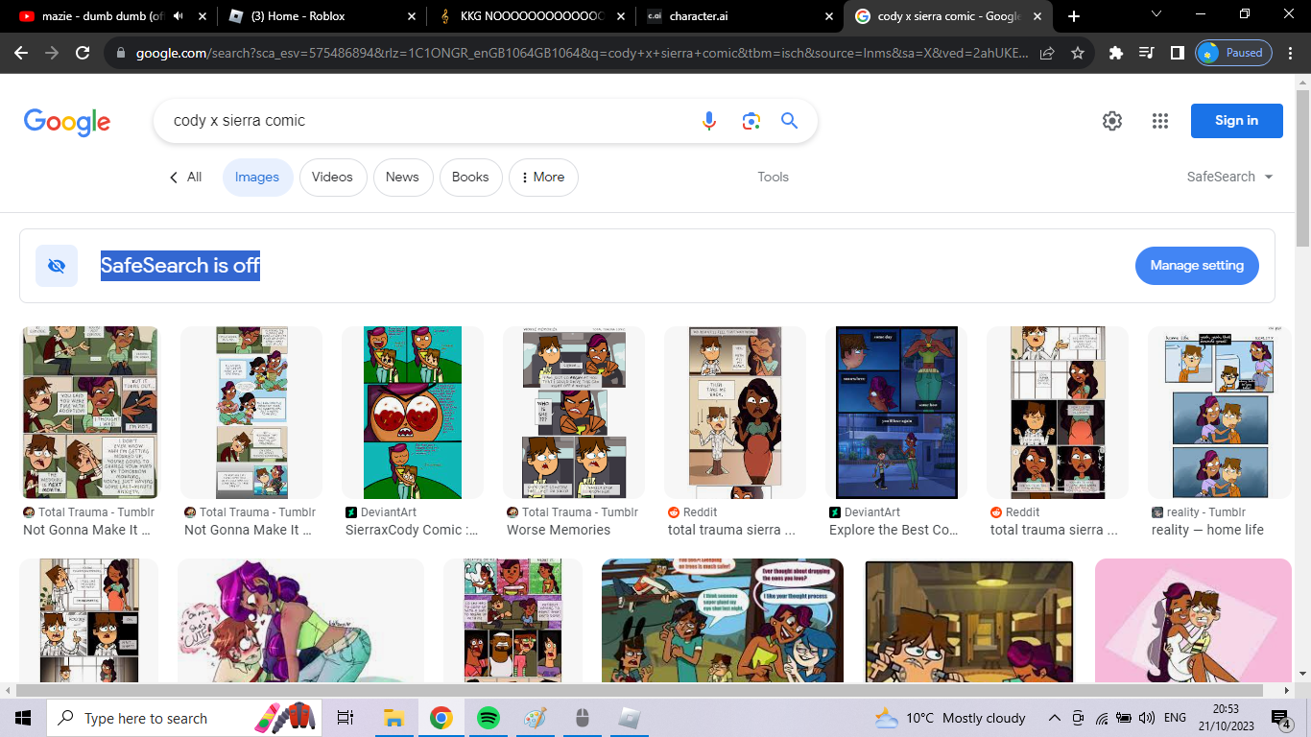Open Chrome from the taskbar

441,718
